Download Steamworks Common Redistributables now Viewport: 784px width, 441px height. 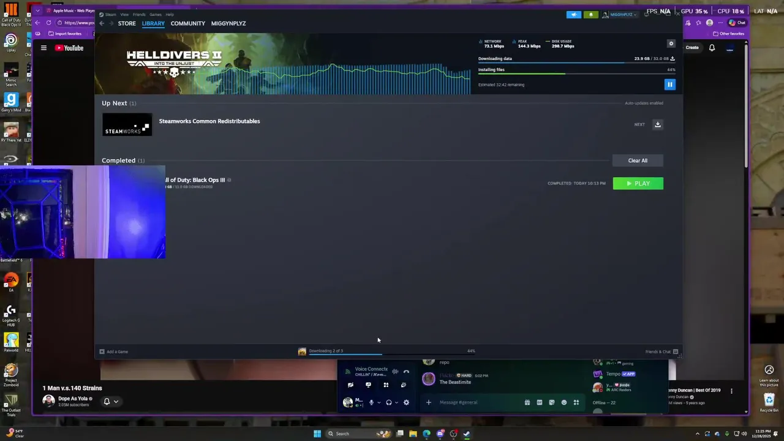pos(657,124)
